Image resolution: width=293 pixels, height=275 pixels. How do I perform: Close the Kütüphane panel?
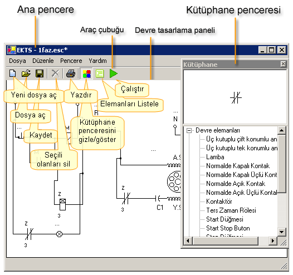[283, 64]
